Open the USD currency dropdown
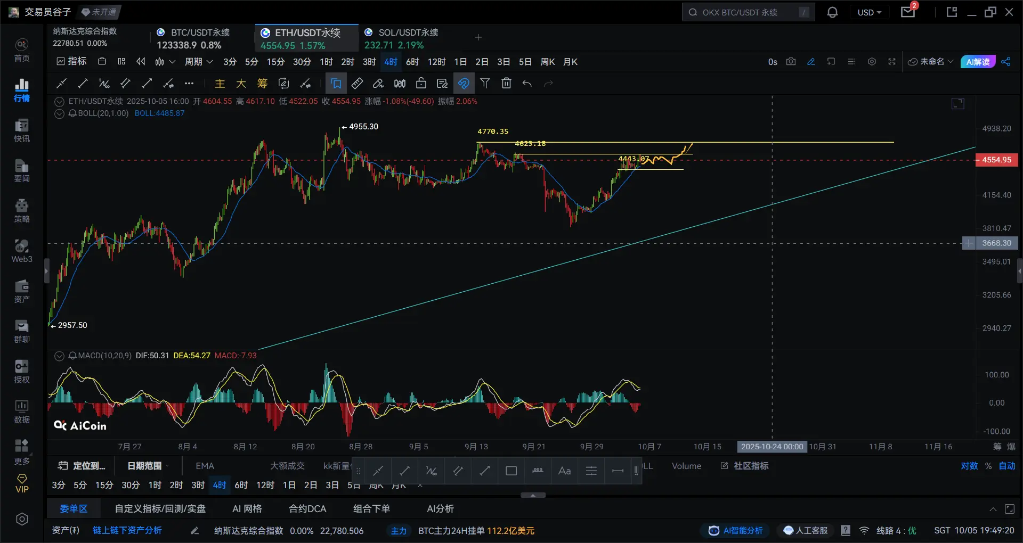 point(869,12)
